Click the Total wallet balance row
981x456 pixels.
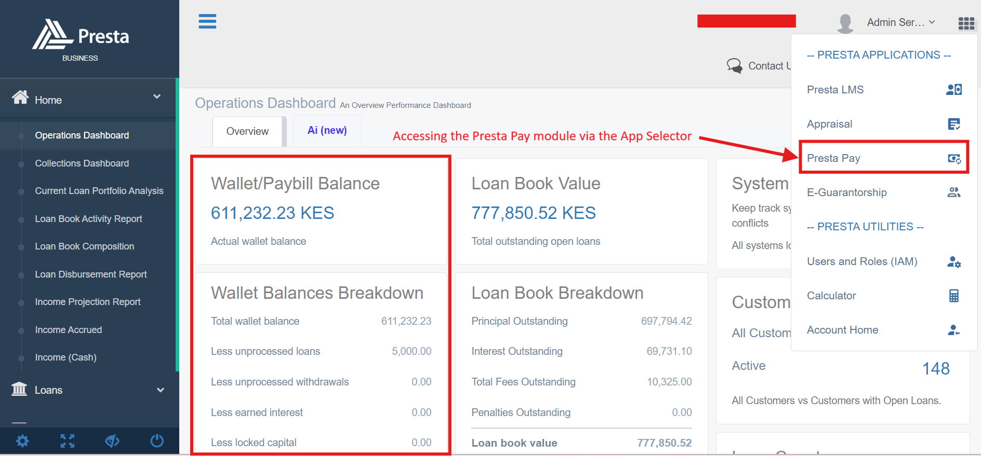click(x=321, y=321)
